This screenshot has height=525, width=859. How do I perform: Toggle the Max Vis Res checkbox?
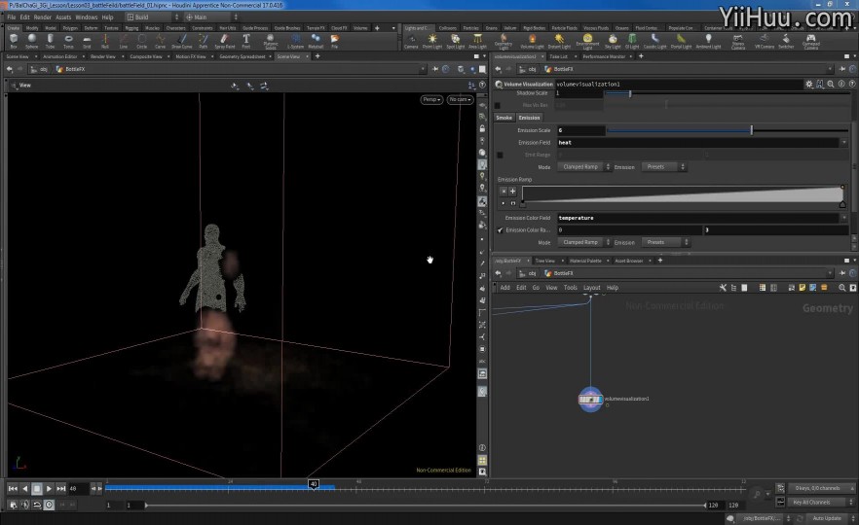click(498, 105)
